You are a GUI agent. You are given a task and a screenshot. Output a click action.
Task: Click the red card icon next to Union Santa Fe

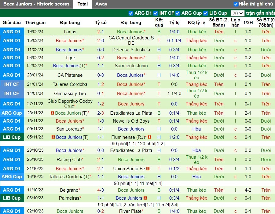(148, 168)
